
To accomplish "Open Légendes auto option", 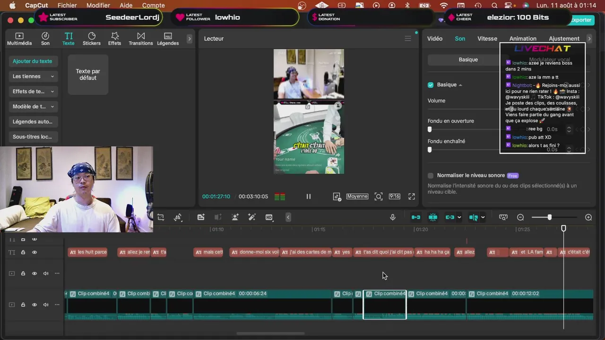I will pos(33,122).
